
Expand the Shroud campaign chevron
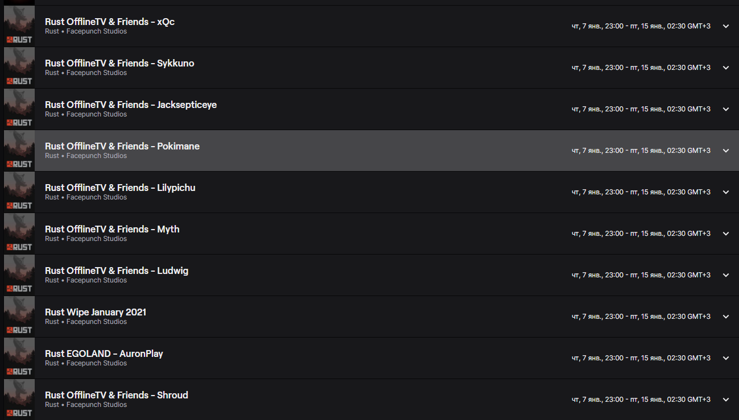point(726,400)
